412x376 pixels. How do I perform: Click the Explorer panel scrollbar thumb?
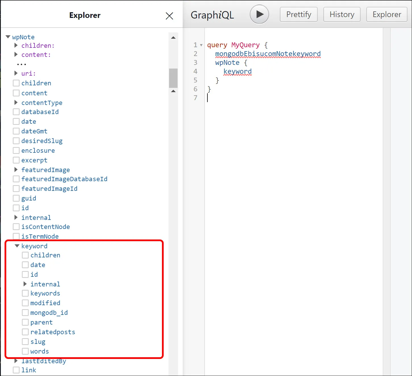click(x=173, y=78)
